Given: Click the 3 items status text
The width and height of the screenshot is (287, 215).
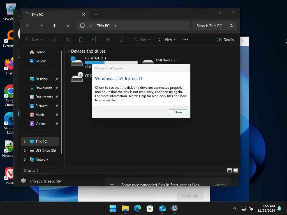Looking at the screenshot, I should (x=29, y=170).
